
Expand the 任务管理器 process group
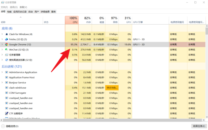(2, 55)
